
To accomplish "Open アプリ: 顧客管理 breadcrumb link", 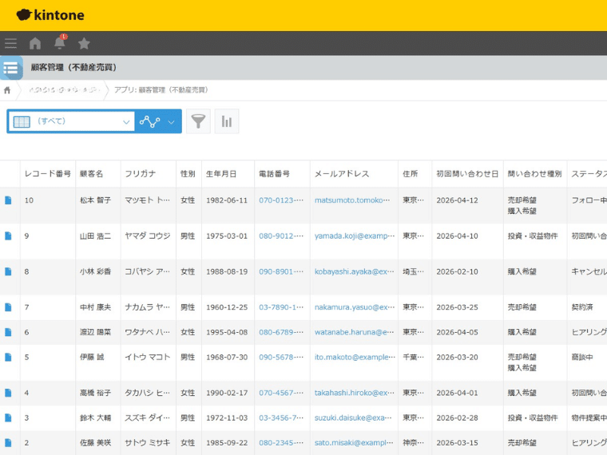I will click(x=161, y=90).
